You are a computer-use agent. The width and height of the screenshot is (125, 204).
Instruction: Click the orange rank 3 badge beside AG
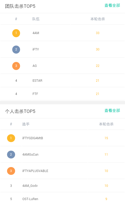pyautogui.click(x=16, y=66)
